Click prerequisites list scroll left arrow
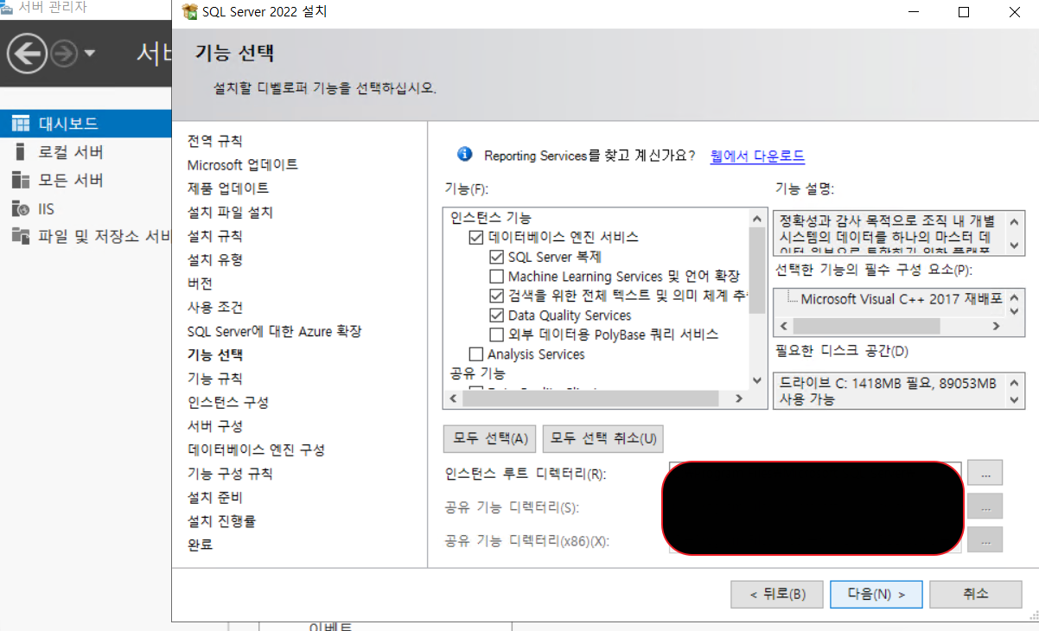 783,327
